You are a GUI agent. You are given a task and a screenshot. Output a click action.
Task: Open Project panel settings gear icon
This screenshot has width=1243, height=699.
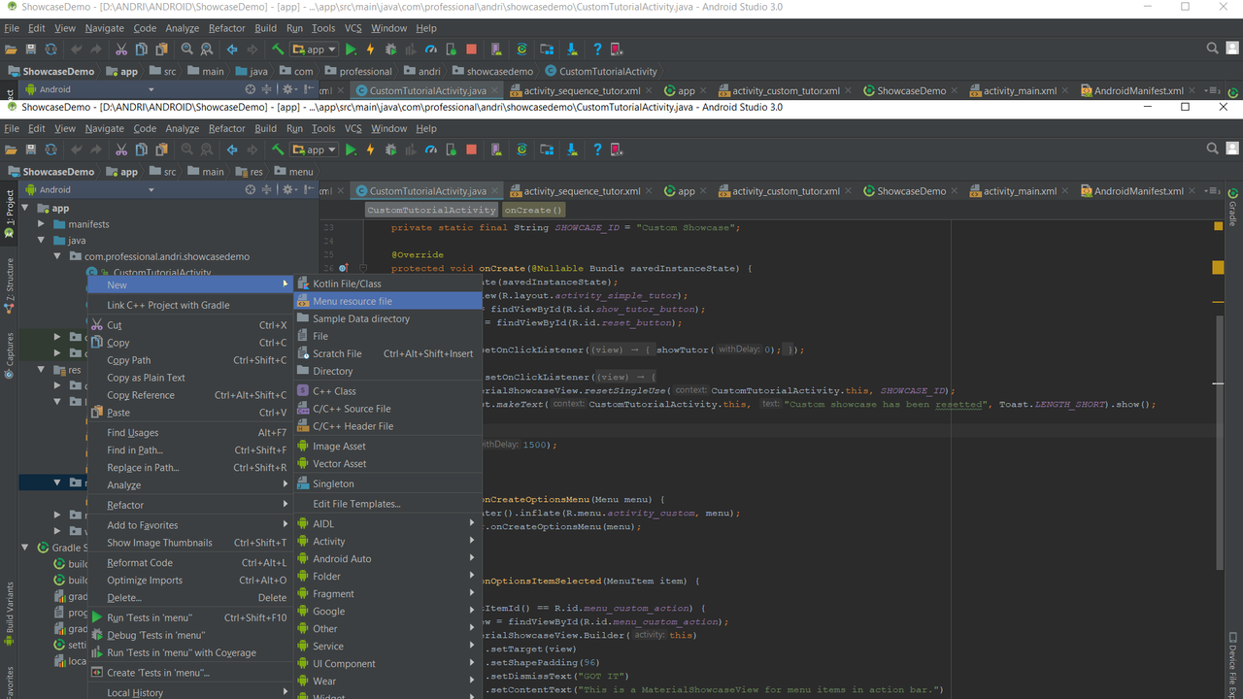[x=287, y=189]
